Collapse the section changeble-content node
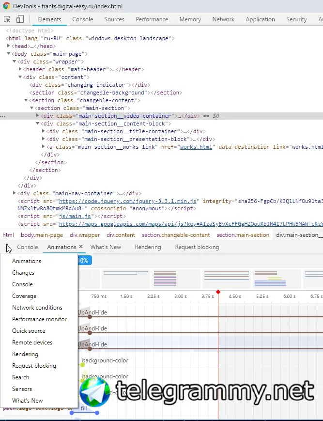The width and height of the screenshot is (323, 421). (26, 100)
